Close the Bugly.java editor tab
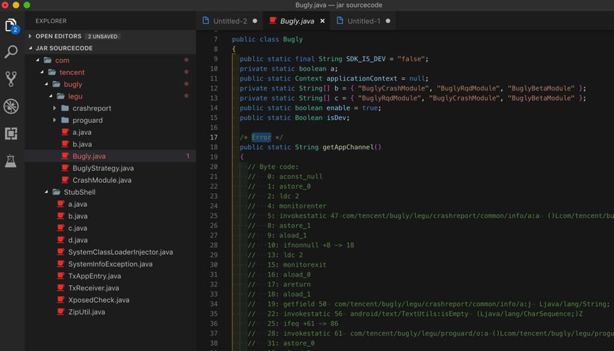Image resolution: width=614 pixels, height=351 pixels. click(x=322, y=21)
